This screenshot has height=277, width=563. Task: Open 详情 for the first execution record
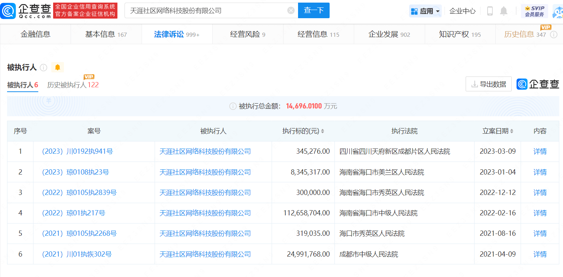click(x=540, y=151)
